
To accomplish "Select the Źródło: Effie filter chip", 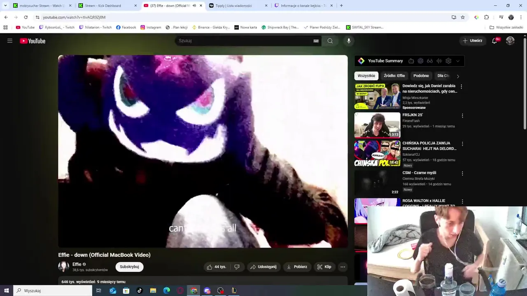I will 394,76.
